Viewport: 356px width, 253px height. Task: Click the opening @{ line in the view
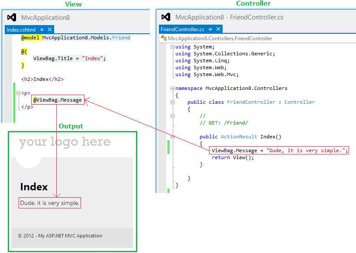coord(24,52)
